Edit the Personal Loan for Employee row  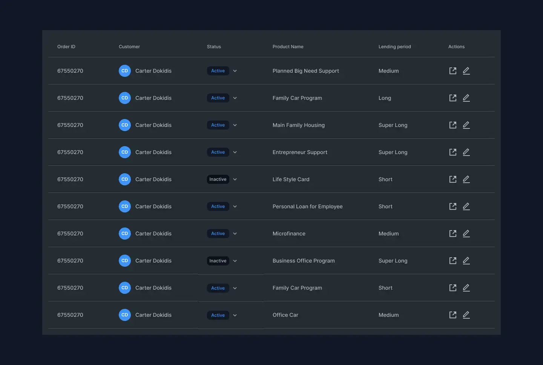click(x=466, y=206)
